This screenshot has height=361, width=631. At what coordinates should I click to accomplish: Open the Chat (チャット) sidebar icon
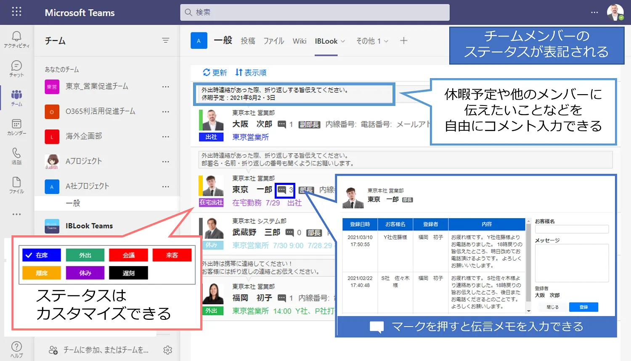(x=16, y=69)
